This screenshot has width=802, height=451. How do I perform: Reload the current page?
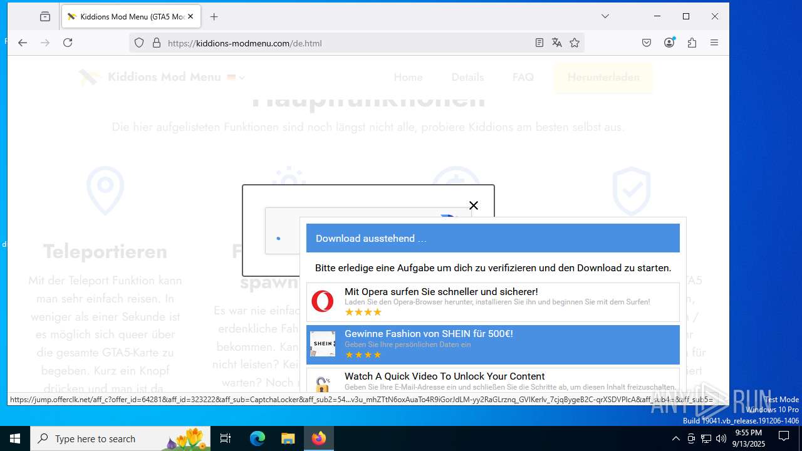pyautogui.click(x=68, y=43)
